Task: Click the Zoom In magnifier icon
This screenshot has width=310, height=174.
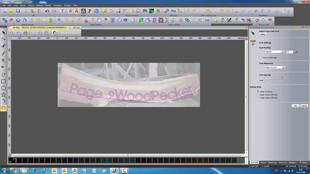Action: pyautogui.click(x=12, y=33)
